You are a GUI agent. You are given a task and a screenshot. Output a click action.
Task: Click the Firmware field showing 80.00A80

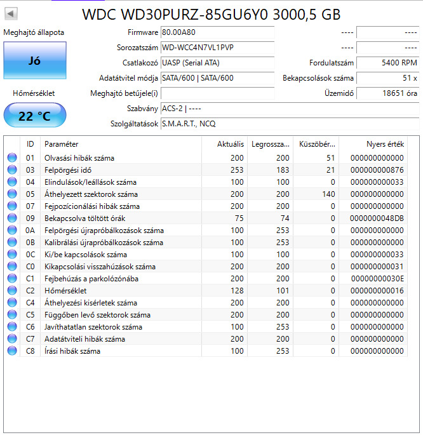click(217, 32)
